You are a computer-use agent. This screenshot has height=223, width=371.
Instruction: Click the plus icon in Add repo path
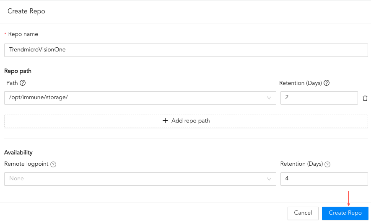pyautogui.click(x=165, y=121)
